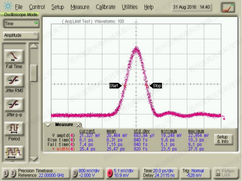
Task: Click the Setup & Info button
Action: click(222, 139)
